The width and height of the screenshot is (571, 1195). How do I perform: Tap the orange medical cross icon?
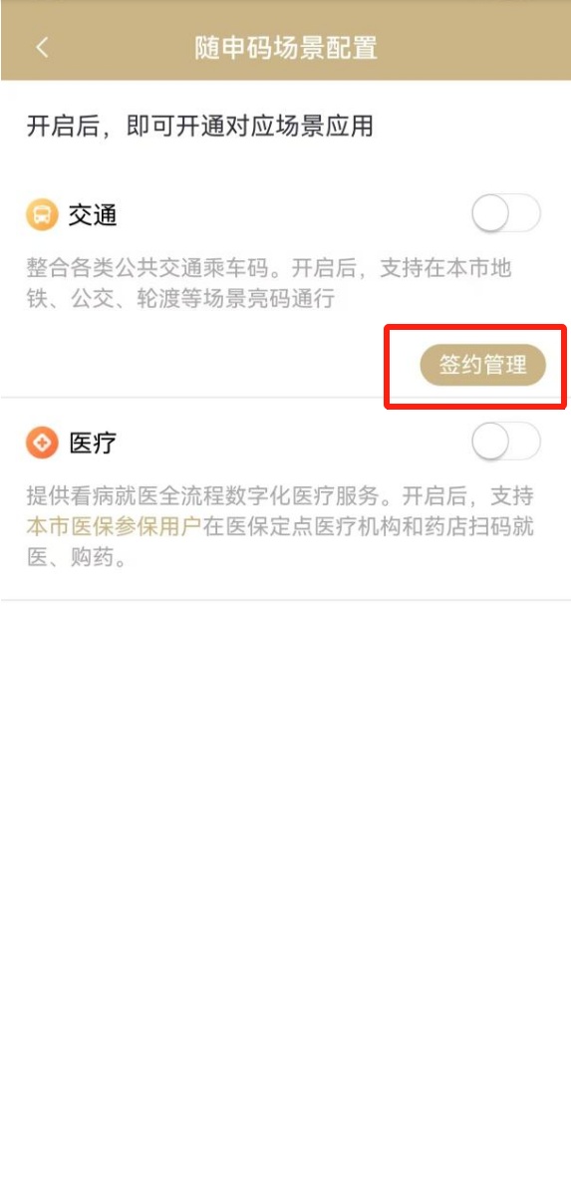[42, 443]
